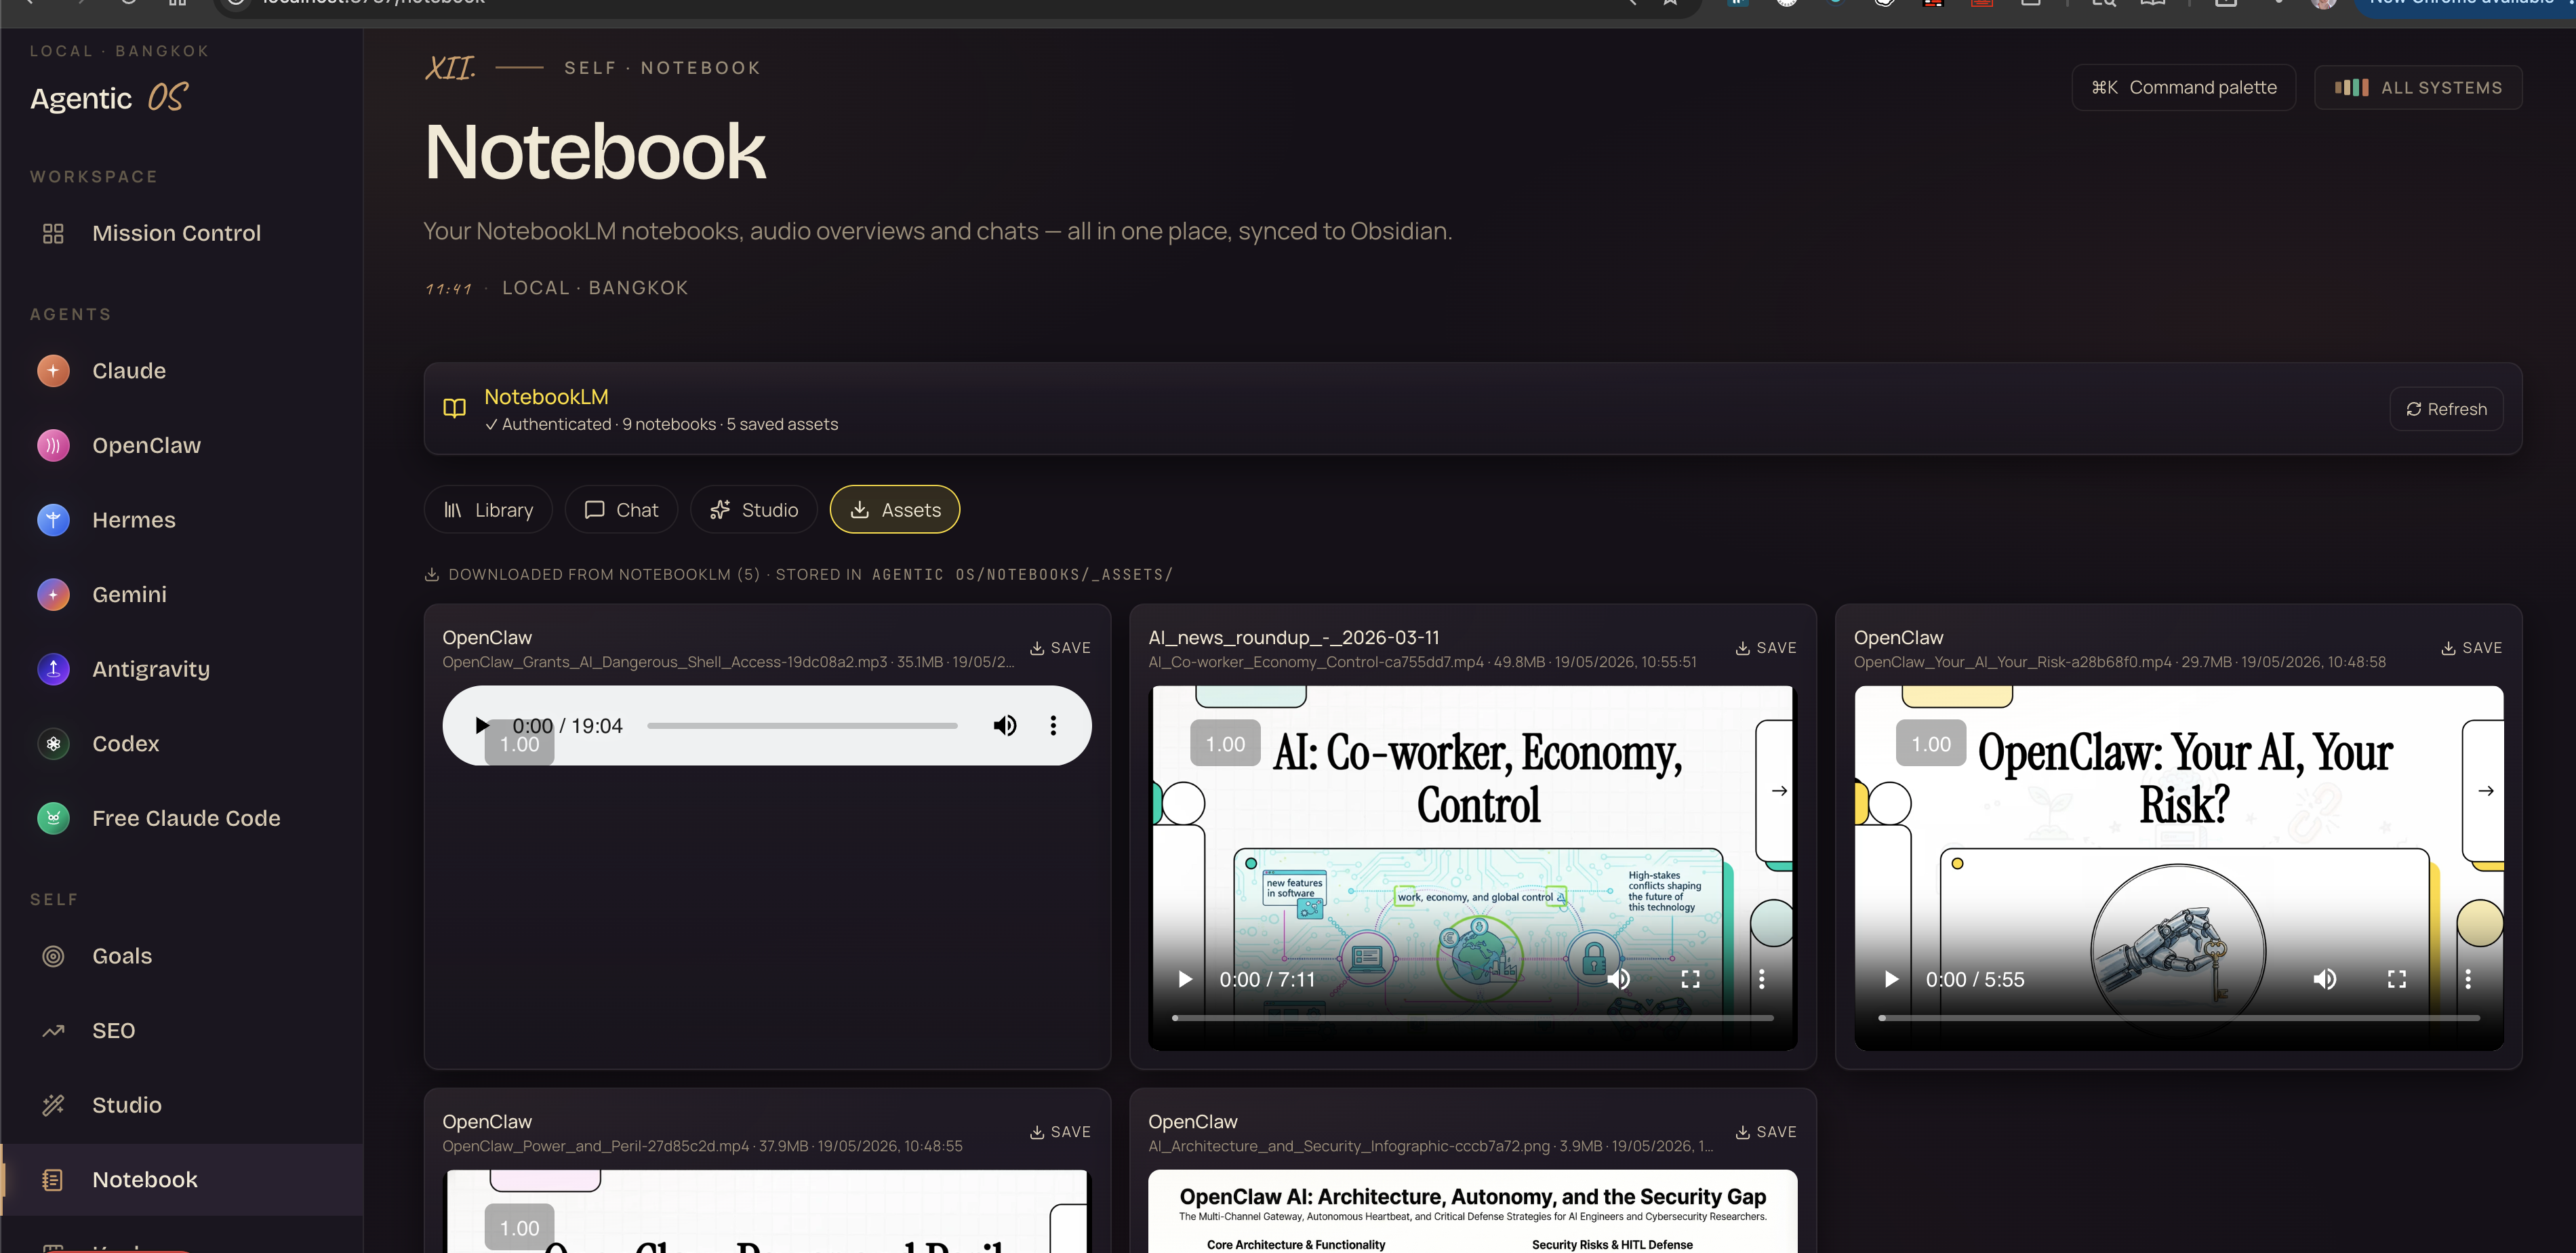Image resolution: width=2576 pixels, height=1253 pixels.
Task: Open the Notebook sidebar icon
Action: pos(53,1180)
